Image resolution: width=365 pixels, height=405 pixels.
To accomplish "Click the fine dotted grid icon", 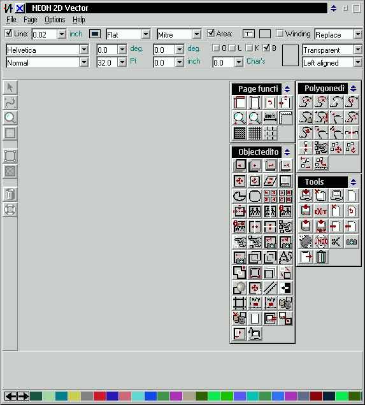I will 240,133.
